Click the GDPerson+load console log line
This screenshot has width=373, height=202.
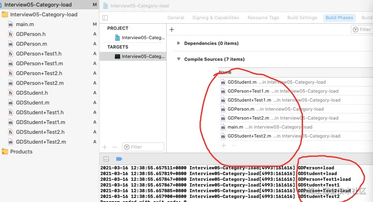click(x=217, y=168)
